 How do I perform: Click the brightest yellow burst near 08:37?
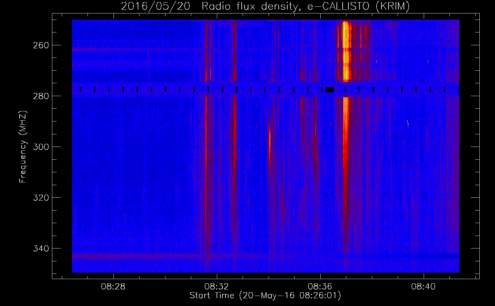pyautogui.click(x=346, y=50)
